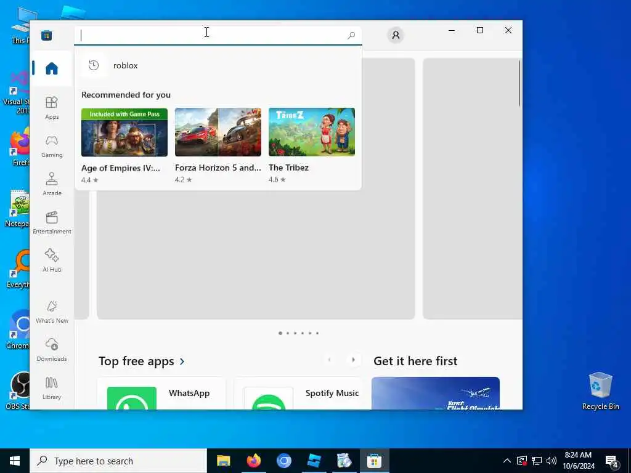Click The Tribez title text
631x473 pixels.
288,168
